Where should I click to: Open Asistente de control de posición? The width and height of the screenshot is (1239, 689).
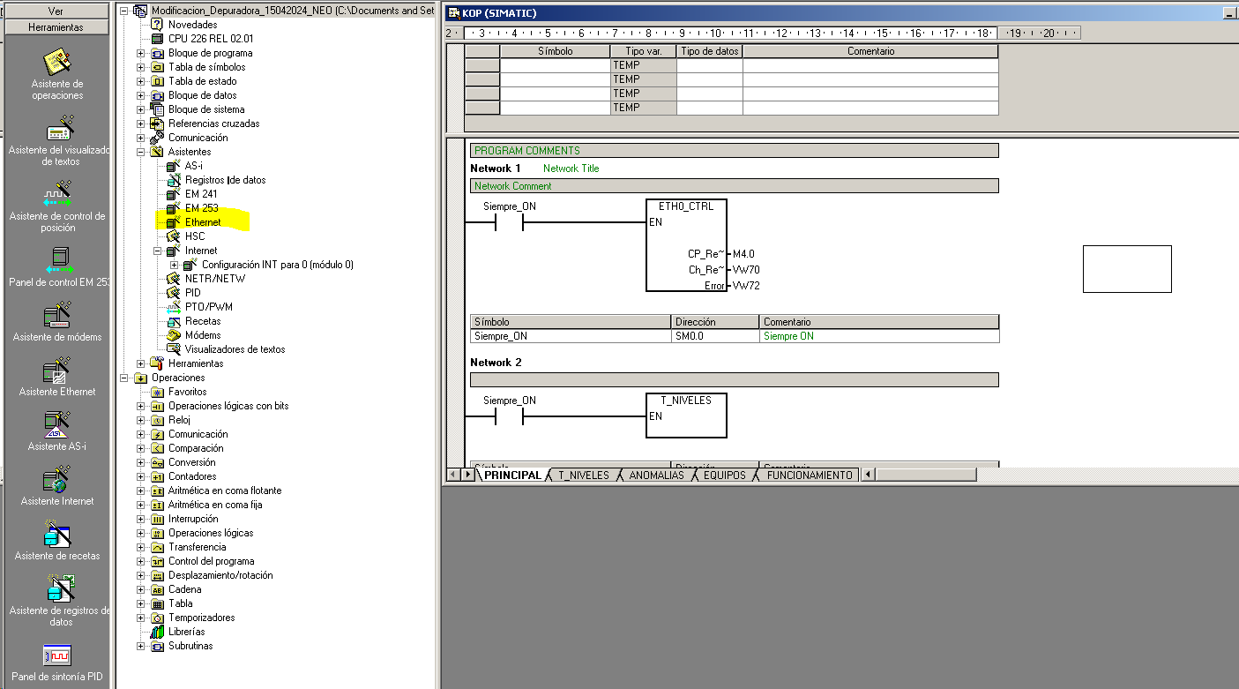click(57, 196)
